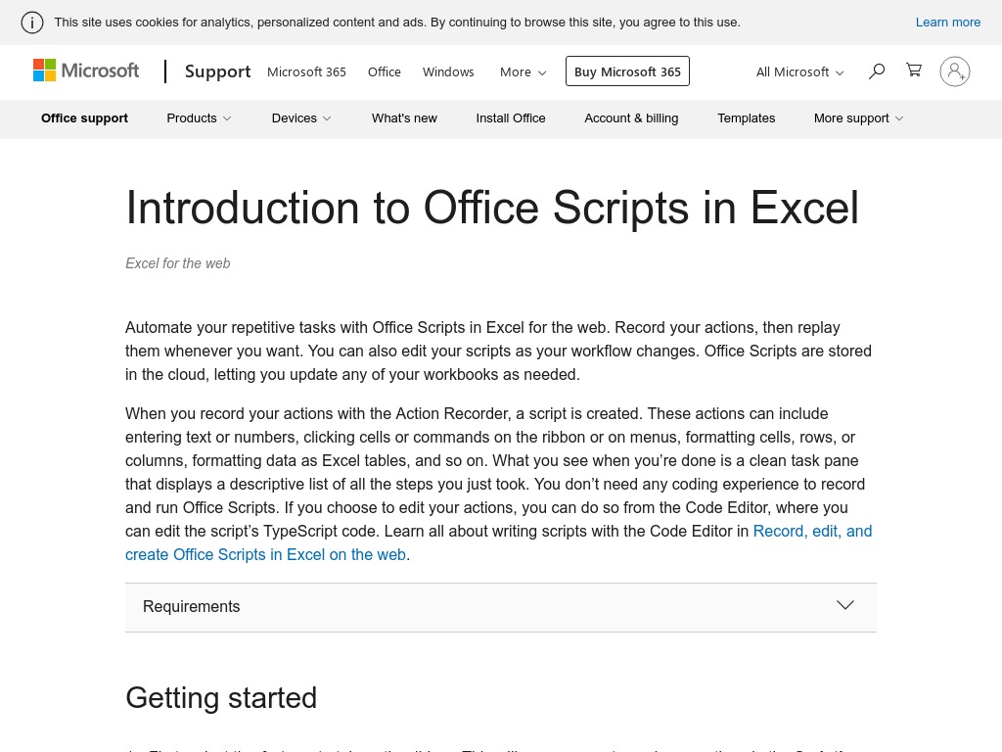This screenshot has width=1002, height=752.
Task: Expand the Requirements section
Action: (x=501, y=607)
